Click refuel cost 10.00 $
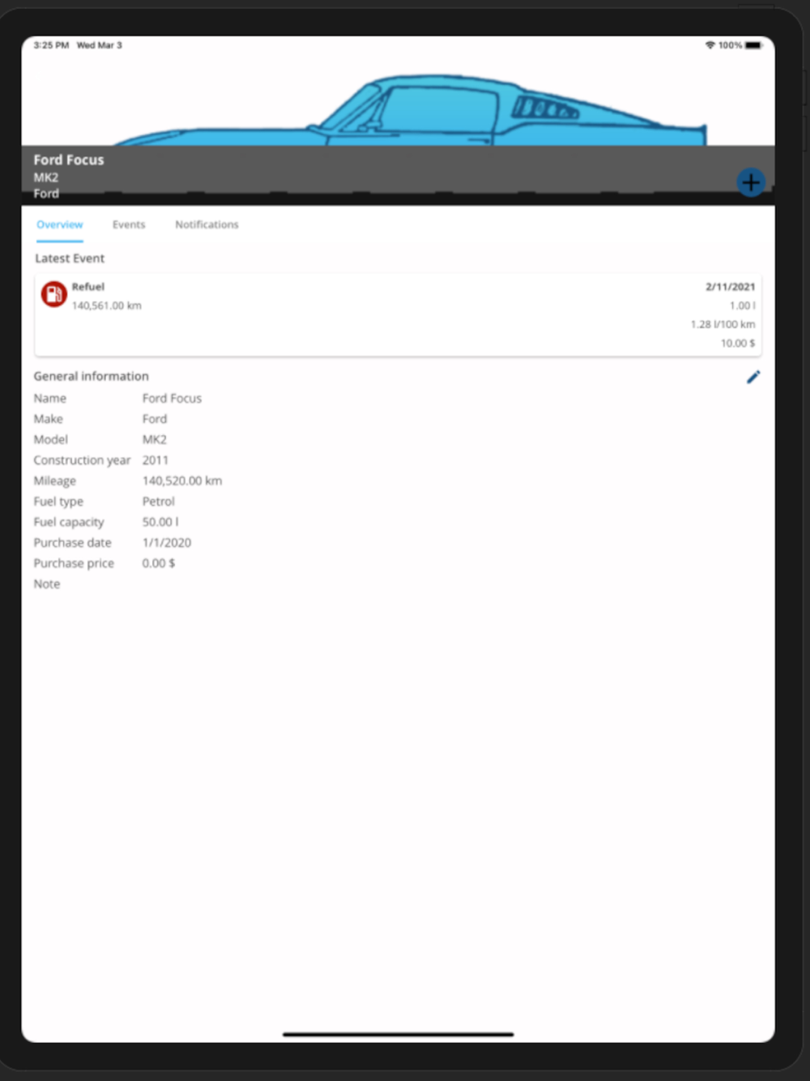810x1081 pixels. (x=737, y=344)
